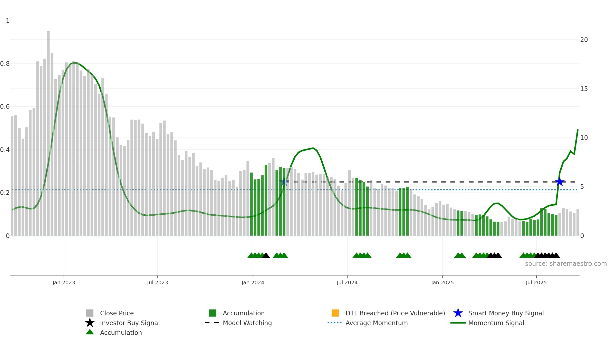Click the DTL Breached (Price Vulnerable) legend text
616x347 pixels.
(x=395, y=313)
